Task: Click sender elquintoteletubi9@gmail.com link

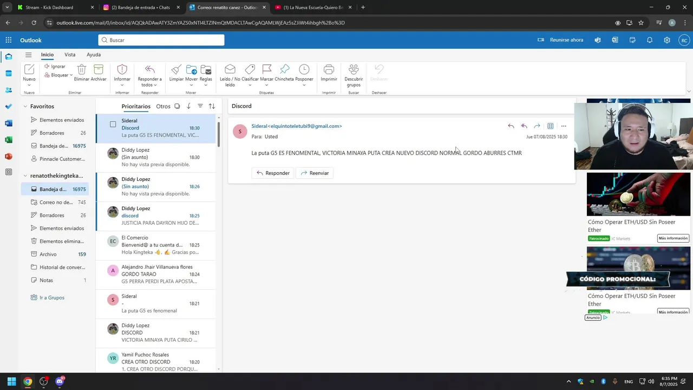Action: click(x=297, y=126)
